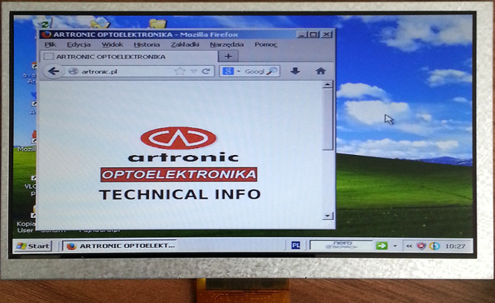The image size is (495, 303).
Task: Select the ARTRONIC OPTOELEKTRONIKA tab
Action: tap(129, 57)
